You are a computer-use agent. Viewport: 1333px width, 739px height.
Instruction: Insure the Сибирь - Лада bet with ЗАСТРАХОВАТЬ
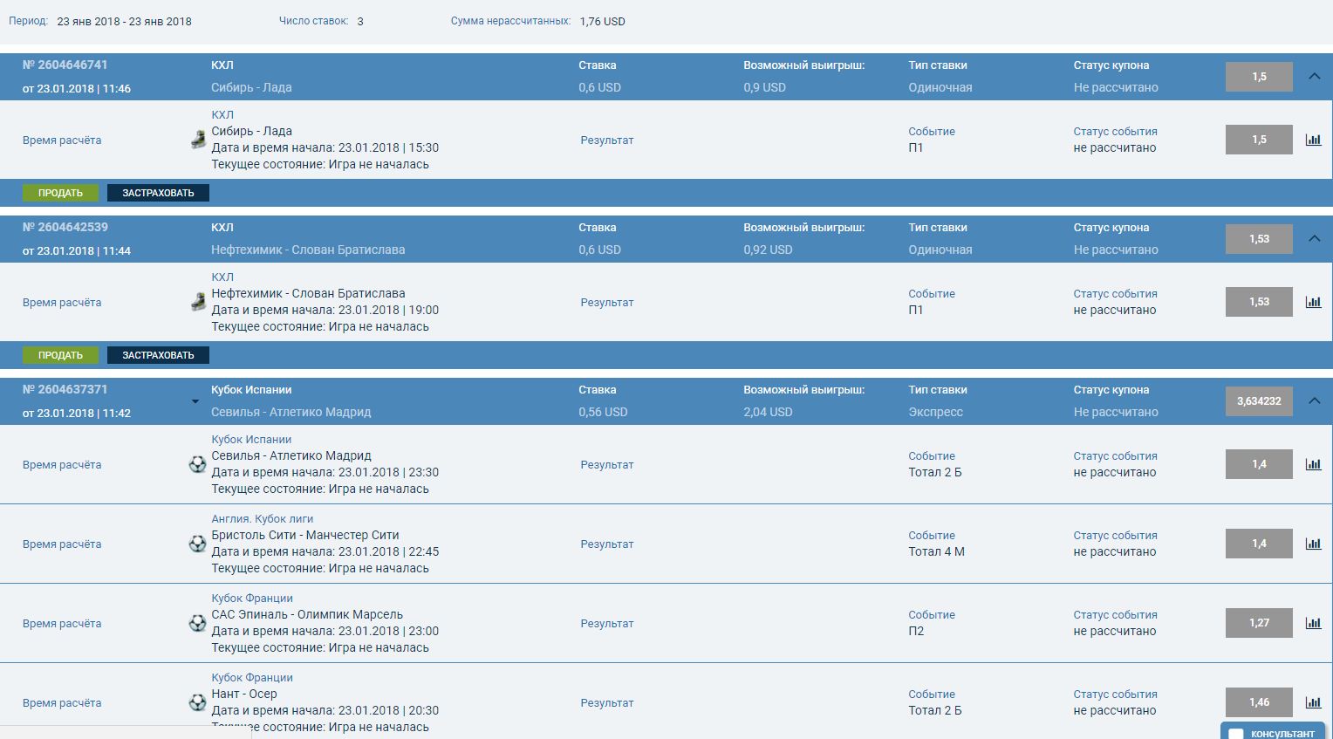158,193
